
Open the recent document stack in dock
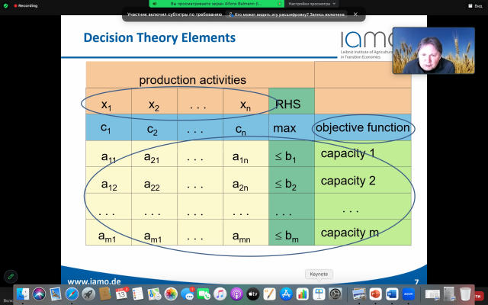pos(432,294)
